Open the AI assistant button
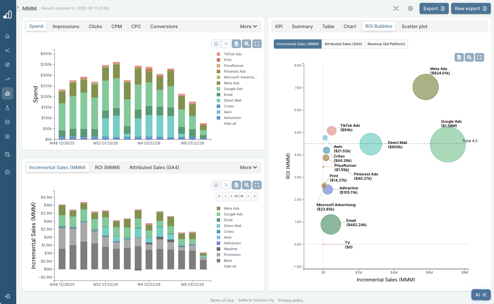The image size is (494, 304). click(x=481, y=295)
